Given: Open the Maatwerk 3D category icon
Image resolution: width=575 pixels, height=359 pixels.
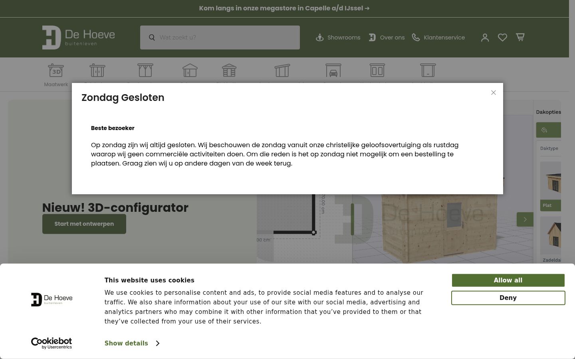Looking at the screenshot, I should click(56, 70).
